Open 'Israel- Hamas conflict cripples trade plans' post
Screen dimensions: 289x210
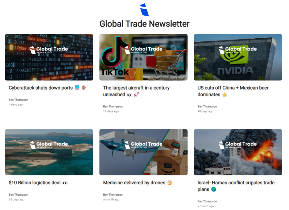tap(236, 186)
